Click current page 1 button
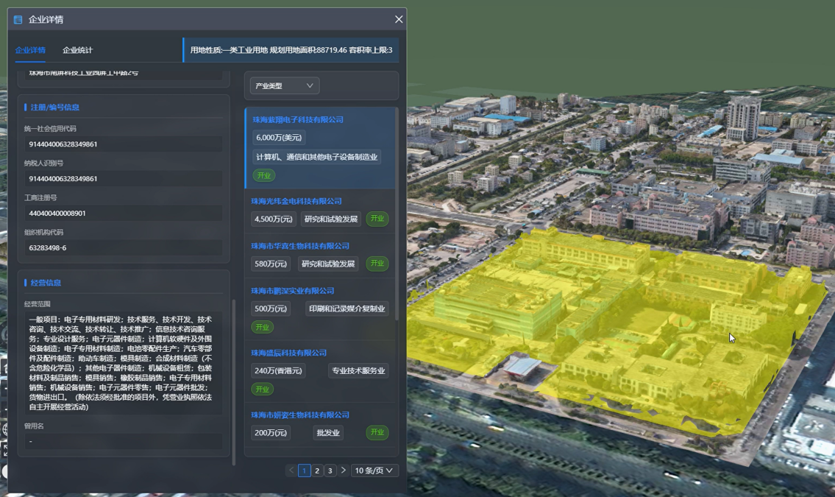This screenshot has width=835, height=497. (305, 470)
